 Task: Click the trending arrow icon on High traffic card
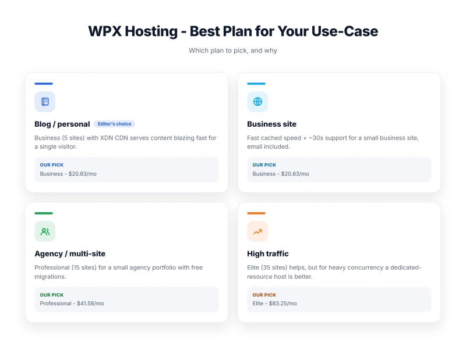pyautogui.click(x=257, y=231)
